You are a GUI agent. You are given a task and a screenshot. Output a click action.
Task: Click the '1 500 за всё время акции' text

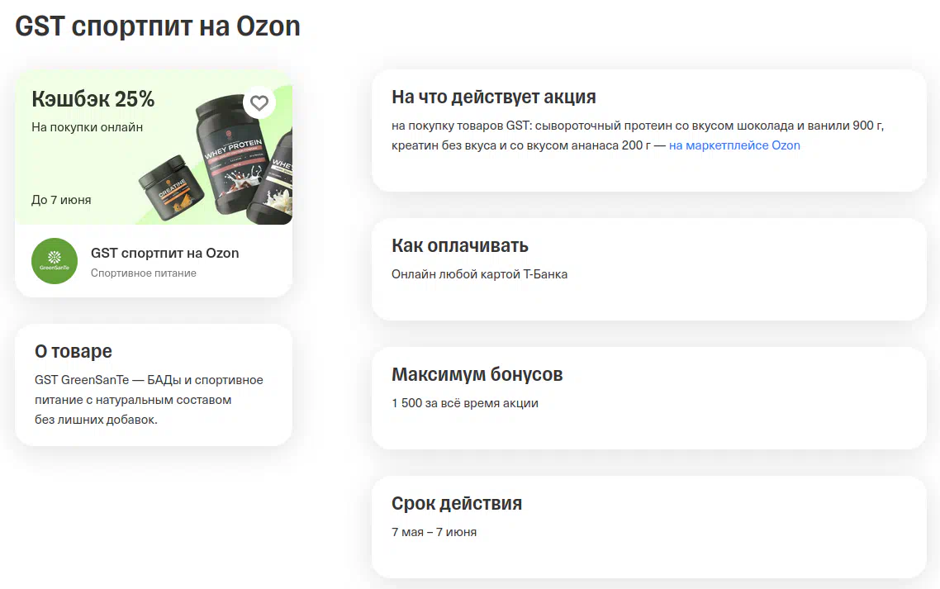464,403
